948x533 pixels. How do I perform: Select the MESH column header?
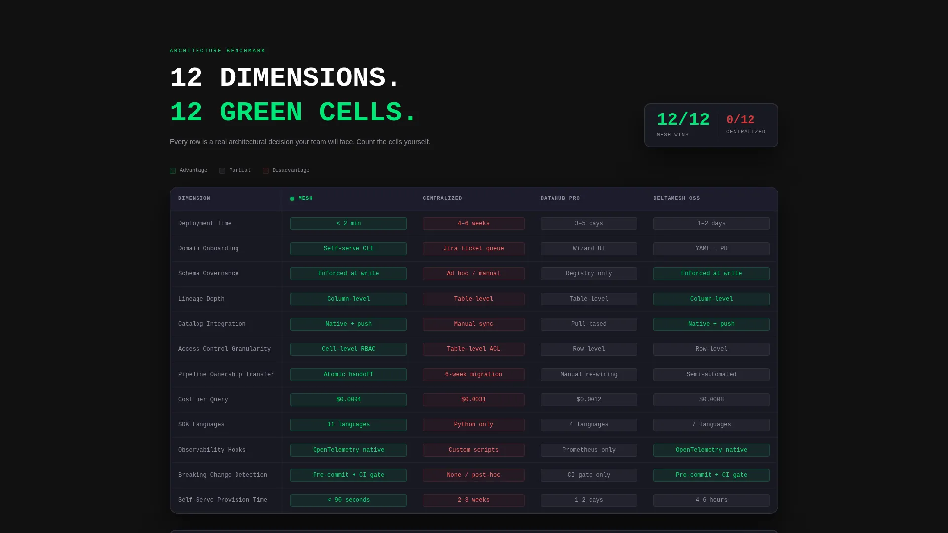pos(305,198)
